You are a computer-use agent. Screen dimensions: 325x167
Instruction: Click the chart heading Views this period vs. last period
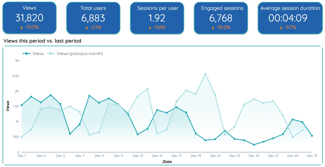(x=43, y=41)
